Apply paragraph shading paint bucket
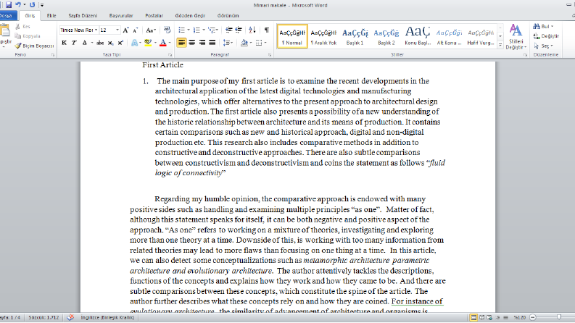 pyautogui.click(x=244, y=43)
